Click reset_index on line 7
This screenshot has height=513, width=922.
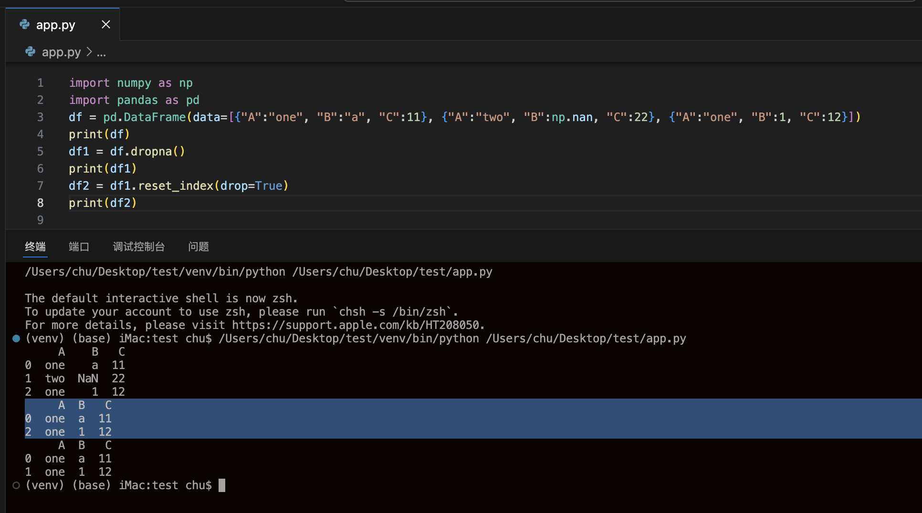[175, 186]
